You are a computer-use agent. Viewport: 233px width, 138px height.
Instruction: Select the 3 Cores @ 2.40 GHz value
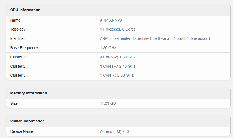pos(118,66)
